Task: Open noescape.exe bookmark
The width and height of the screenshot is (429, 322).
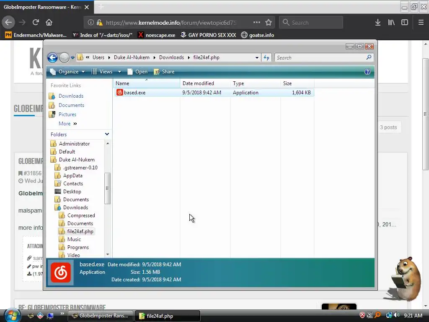Action: (x=157, y=35)
